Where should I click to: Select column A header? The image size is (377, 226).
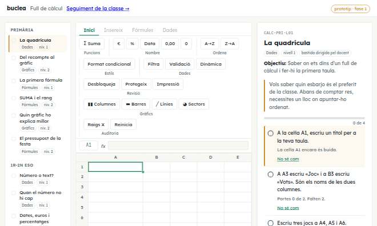click(x=115, y=157)
